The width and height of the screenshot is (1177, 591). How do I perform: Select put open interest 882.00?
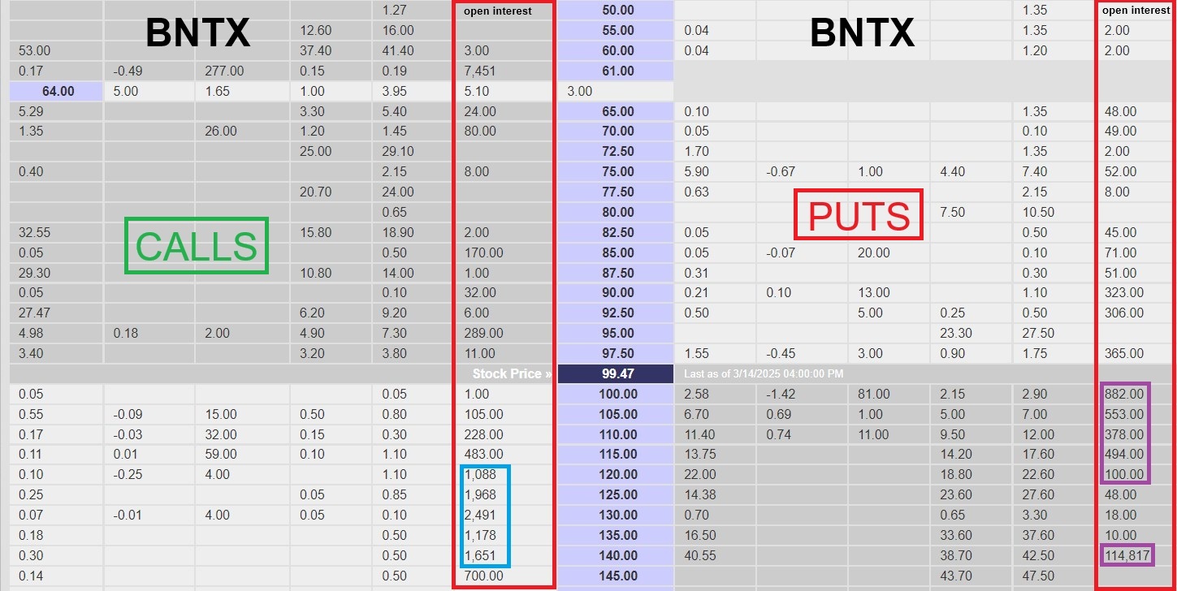click(x=1124, y=394)
